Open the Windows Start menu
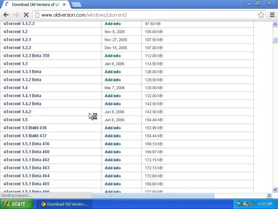 (x=16, y=204)
